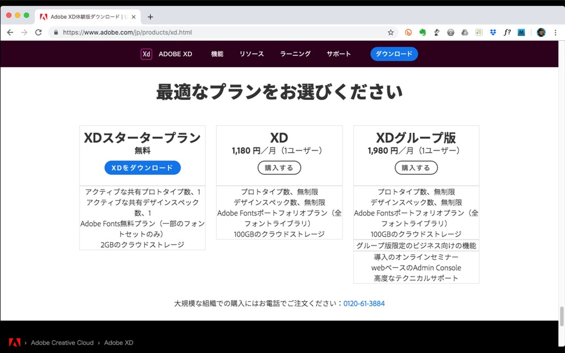Open the Bitly extension icon
Image resolution: width=565 pixels, height=353 pixels.
[408, 33]
